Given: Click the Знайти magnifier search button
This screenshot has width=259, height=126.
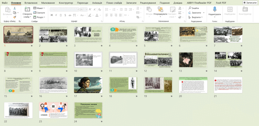Looking at the screenshot, I should click(194, 8).
